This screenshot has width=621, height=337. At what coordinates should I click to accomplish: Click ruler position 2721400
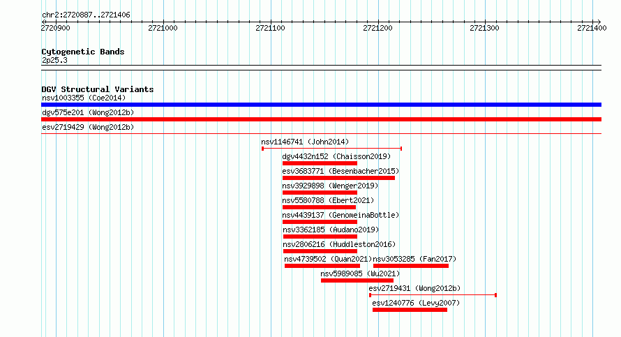592,28
